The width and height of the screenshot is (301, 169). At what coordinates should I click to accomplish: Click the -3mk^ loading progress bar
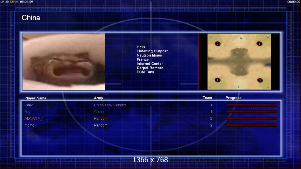coord(252,105)
